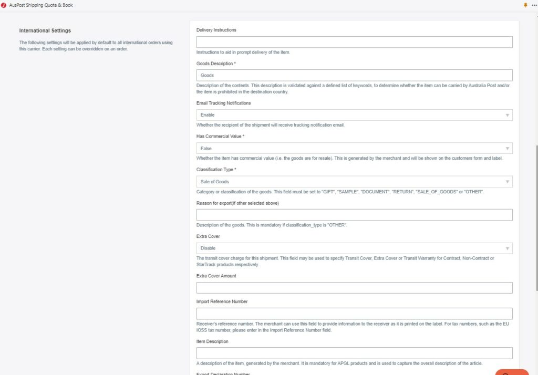This screenshot has height=375, width=538.
Task: Select the Reason for export input box
Action: 355,215
